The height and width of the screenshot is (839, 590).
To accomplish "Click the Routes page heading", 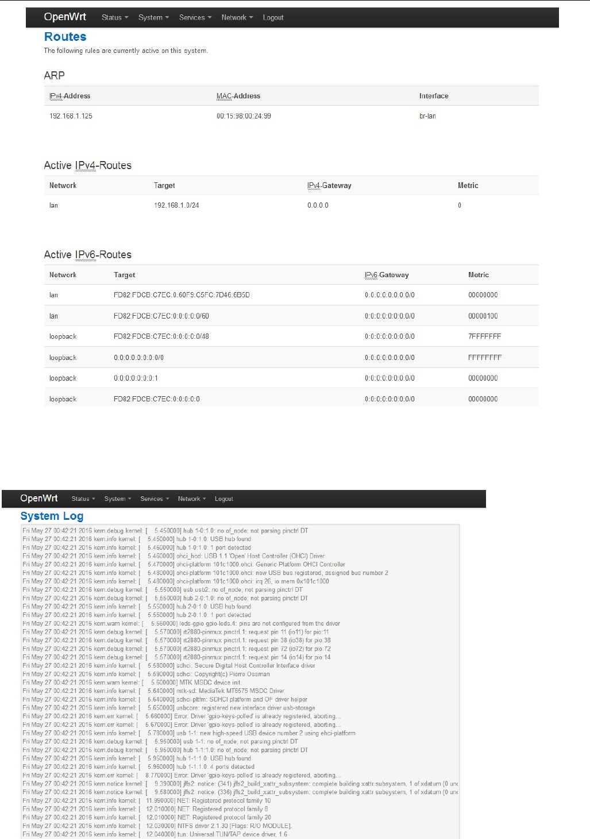I will [65, 37].
